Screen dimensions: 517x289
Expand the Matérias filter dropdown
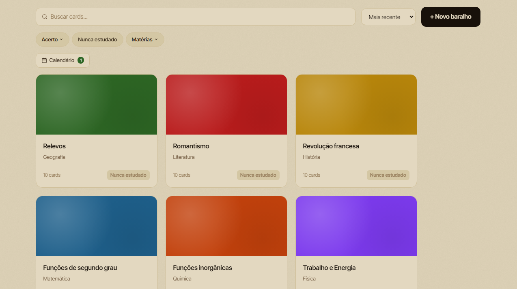point(145,39)
